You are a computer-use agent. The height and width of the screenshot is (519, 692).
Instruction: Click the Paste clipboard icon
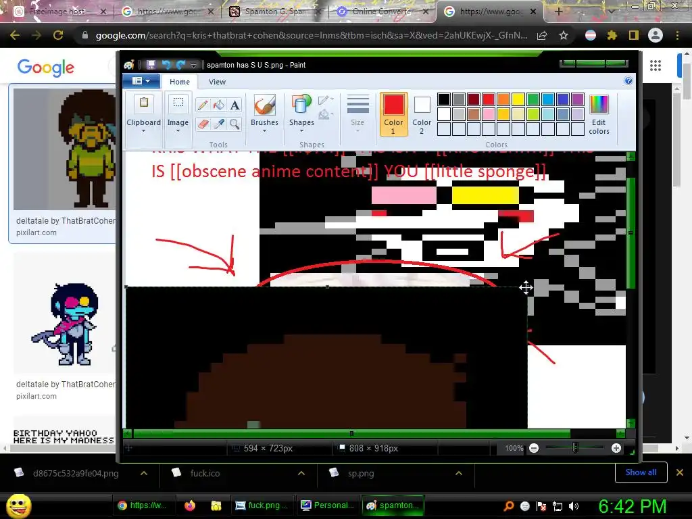pos(143,103)
